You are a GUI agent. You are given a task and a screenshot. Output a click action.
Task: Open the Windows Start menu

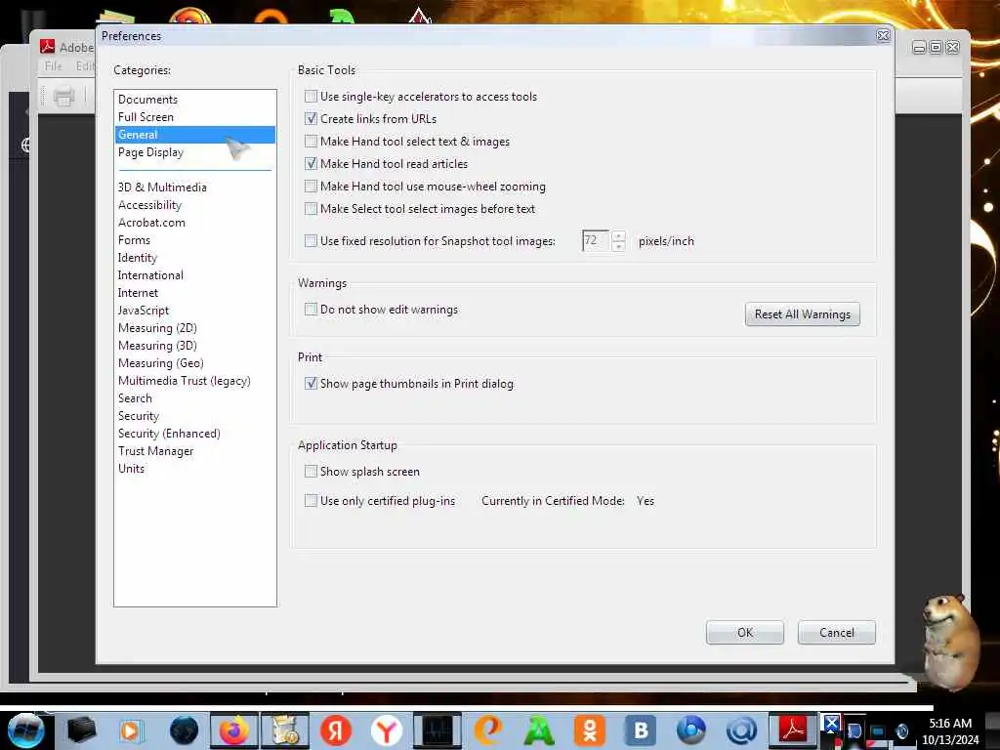coord(25,730)
